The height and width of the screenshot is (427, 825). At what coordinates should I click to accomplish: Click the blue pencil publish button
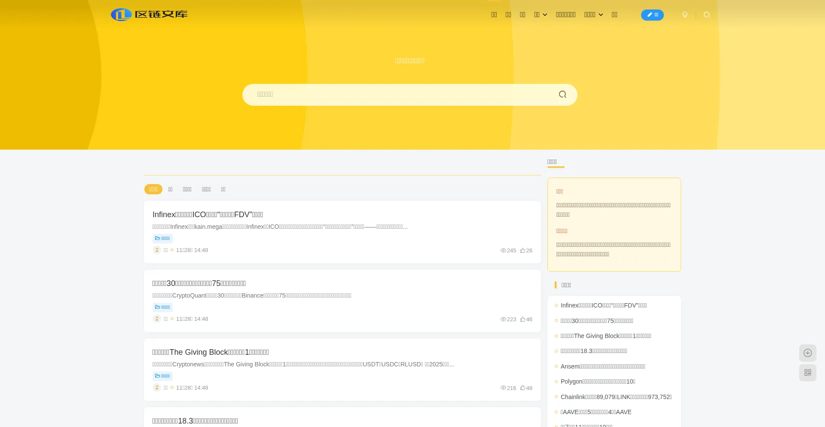[x=652, y=15]
